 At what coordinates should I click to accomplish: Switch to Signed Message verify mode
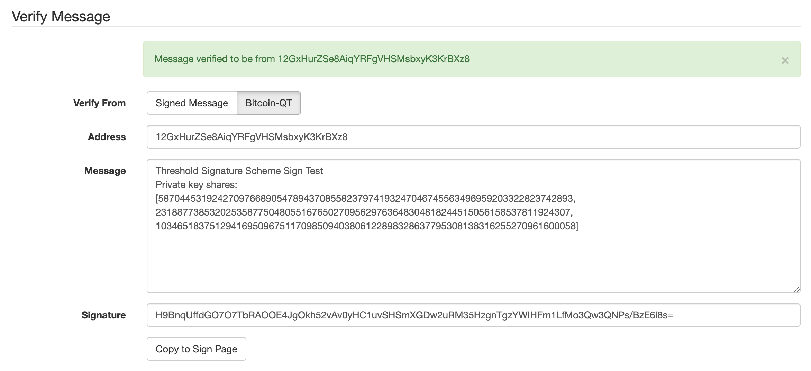click(x=192, y=103)
